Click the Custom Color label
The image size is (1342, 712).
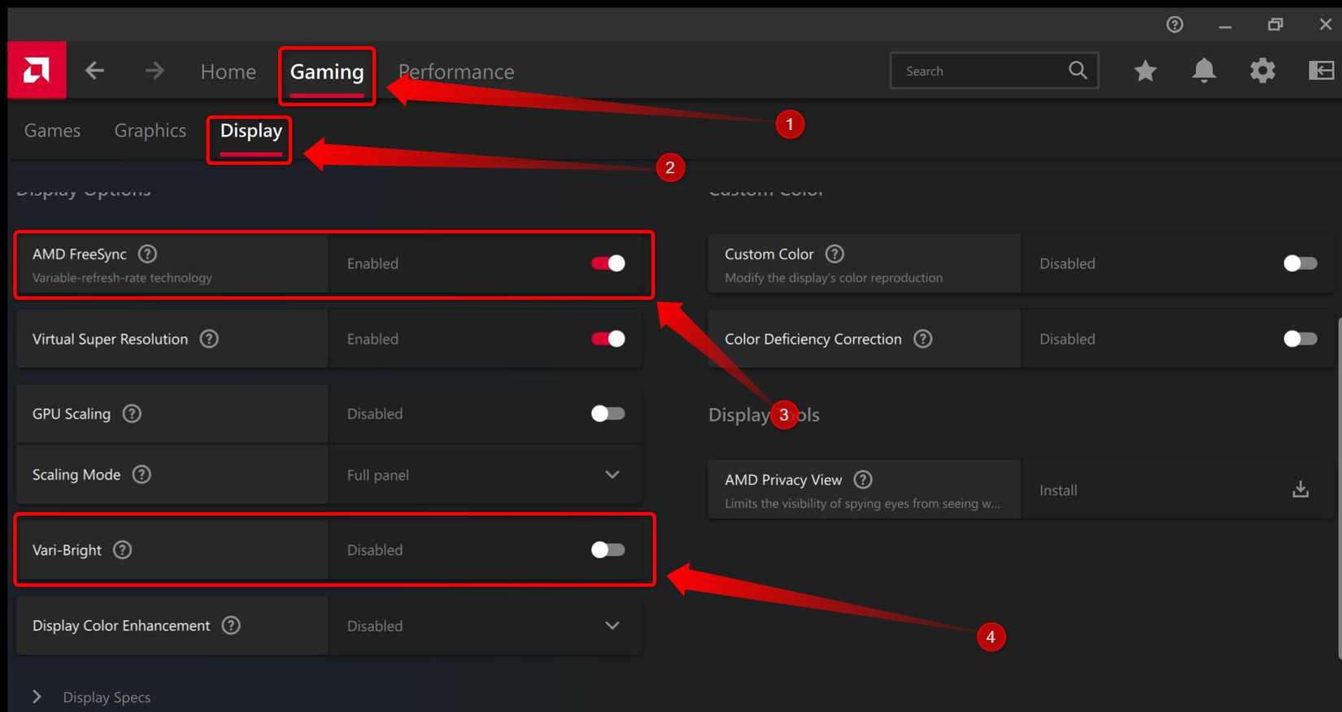click(x=769, y=254)
